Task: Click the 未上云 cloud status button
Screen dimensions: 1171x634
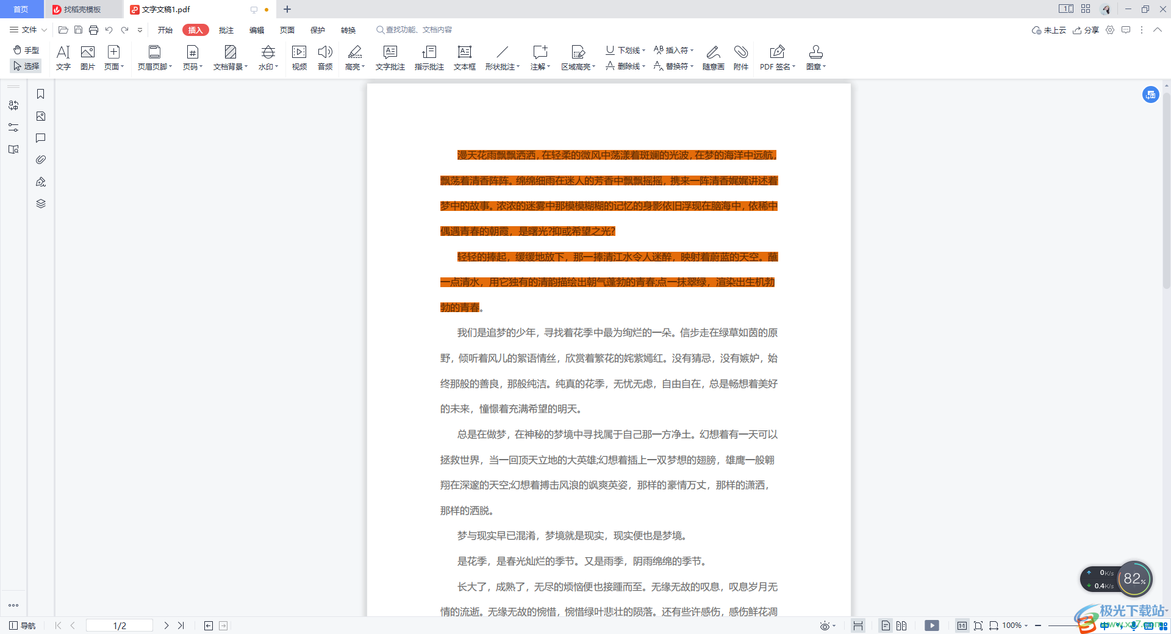Action: pos(1049,30)
